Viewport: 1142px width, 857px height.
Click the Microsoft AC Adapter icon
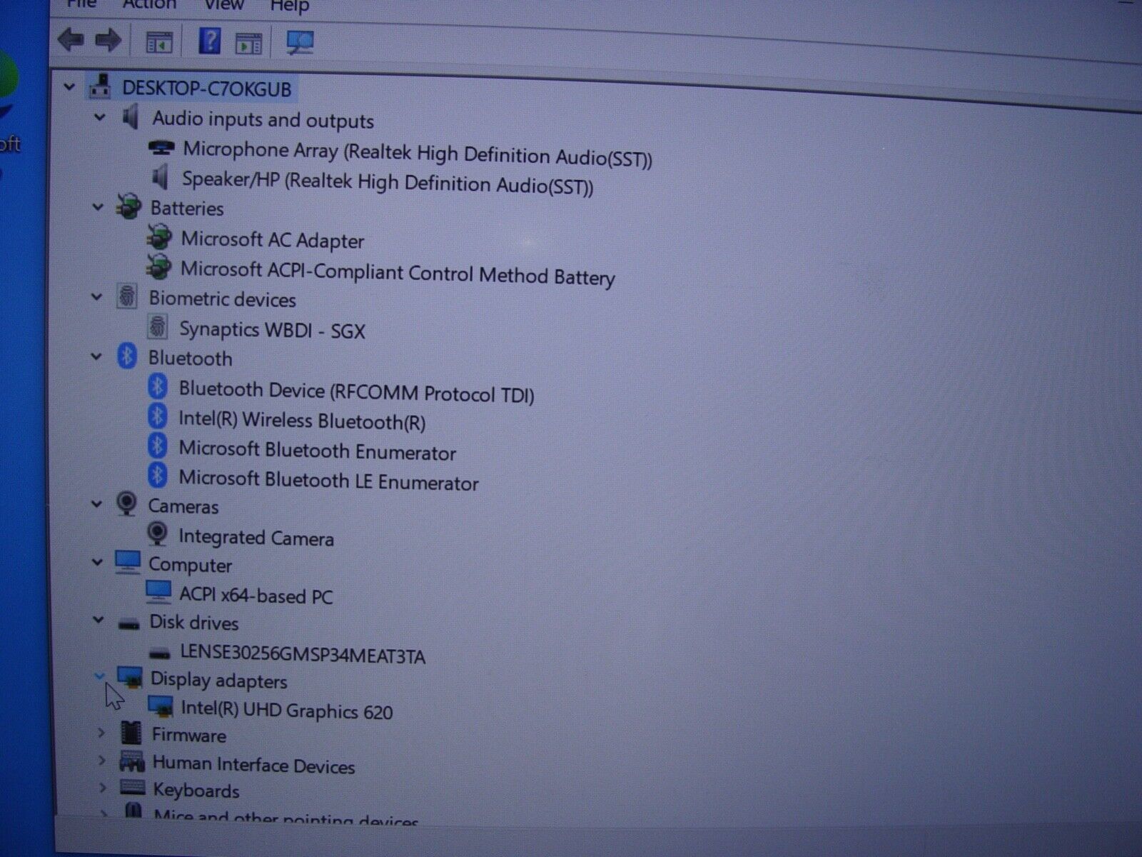point(159,237)
